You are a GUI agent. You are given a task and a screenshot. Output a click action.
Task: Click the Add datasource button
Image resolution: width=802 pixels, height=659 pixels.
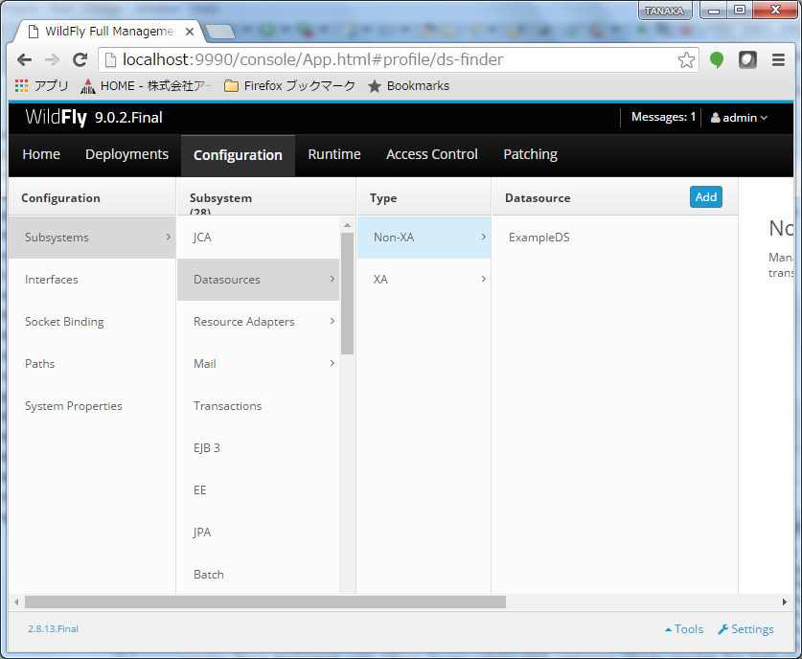click(x=705, y=197)
